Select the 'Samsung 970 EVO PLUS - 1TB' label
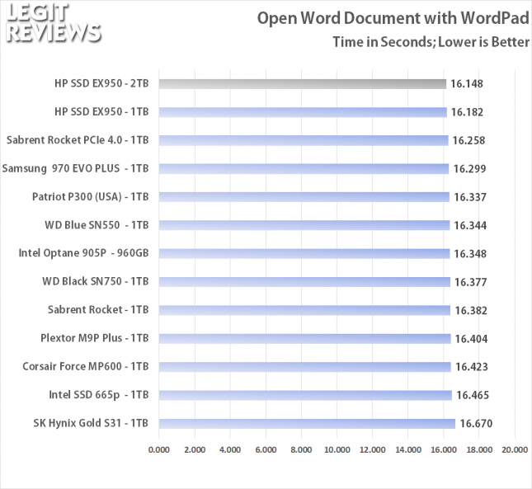Screen dimensions: 532x489 pyautogui.click(x=75, y=168)
